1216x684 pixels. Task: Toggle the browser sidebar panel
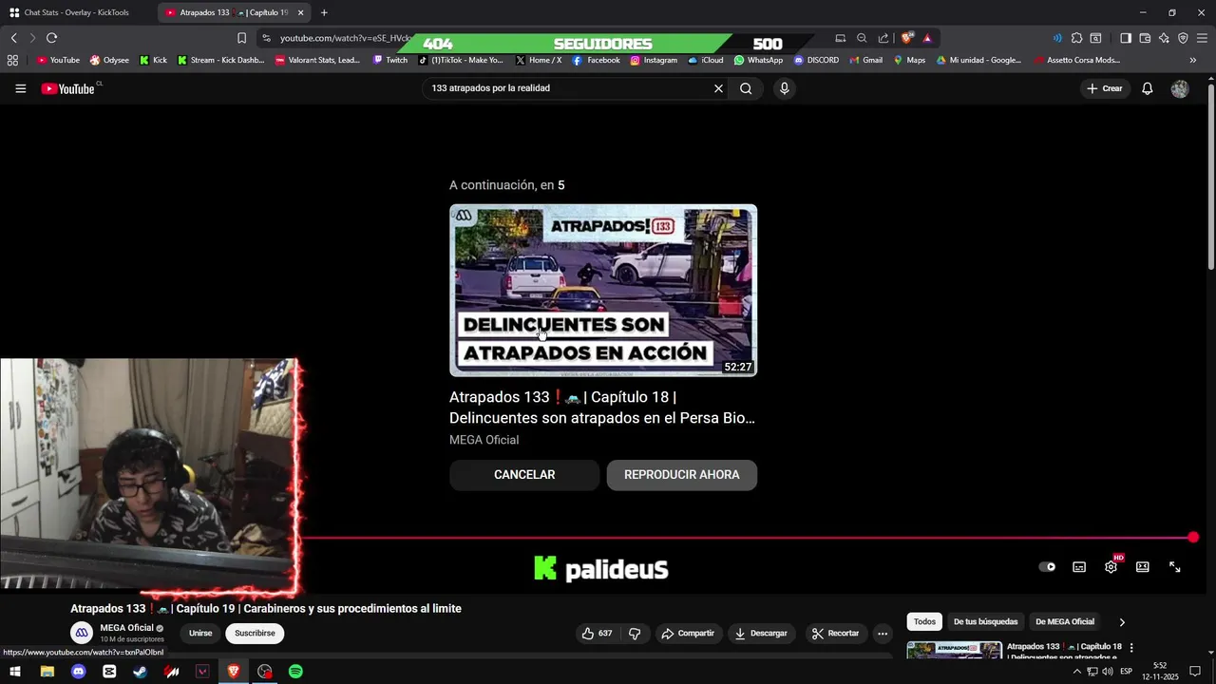point(1126,38)
